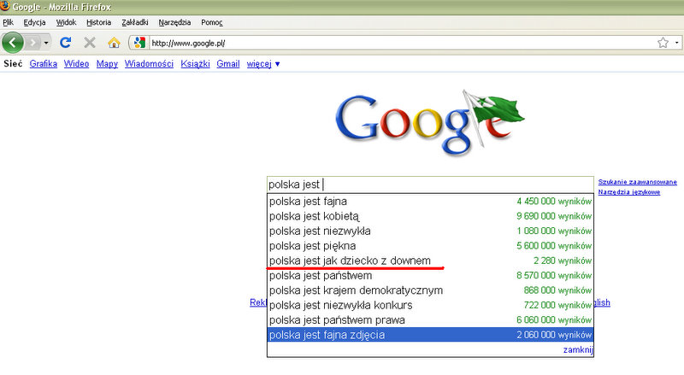The width and height of the screenshot is (684, 375).
Task: Open the Książki link
Action: click(x=195, y=64)
